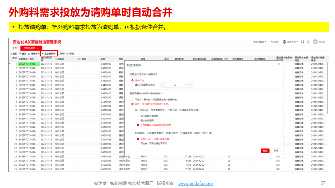Switch to the 主页 tab
The width and height of the screenshot is (335, 188).
[14, 48]
